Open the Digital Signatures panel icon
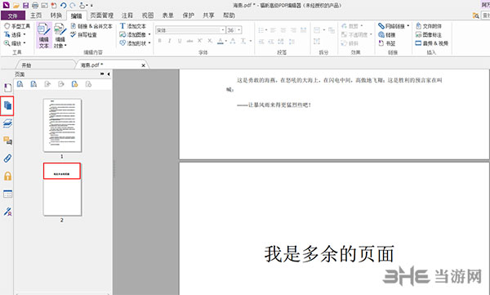This screenshot has height=295, width=490. pos(7,212)
